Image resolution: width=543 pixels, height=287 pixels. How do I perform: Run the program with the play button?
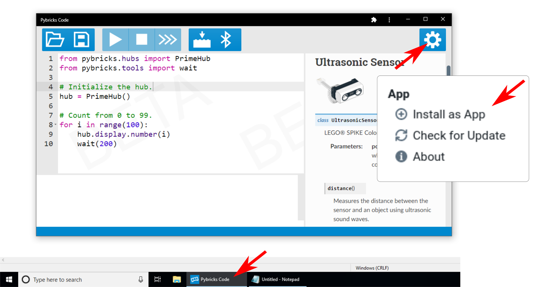pos(115,40)
